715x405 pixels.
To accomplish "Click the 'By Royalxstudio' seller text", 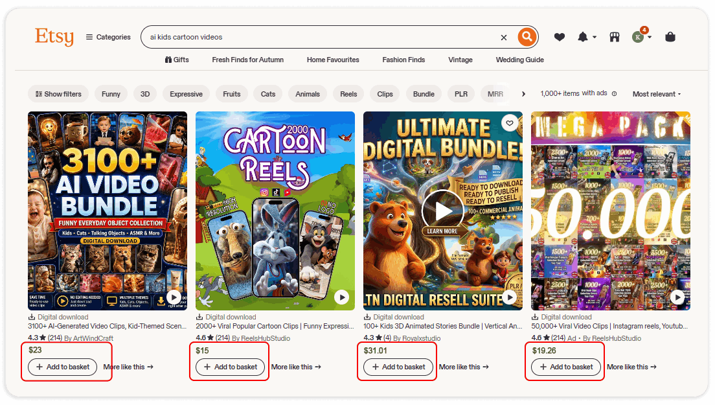I will (x=417, y=338).
